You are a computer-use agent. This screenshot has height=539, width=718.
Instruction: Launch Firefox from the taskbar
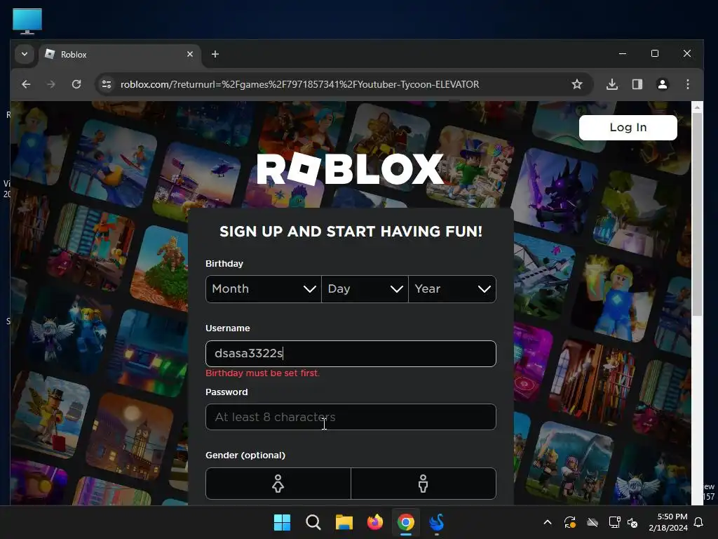click(x=375, y=522)
